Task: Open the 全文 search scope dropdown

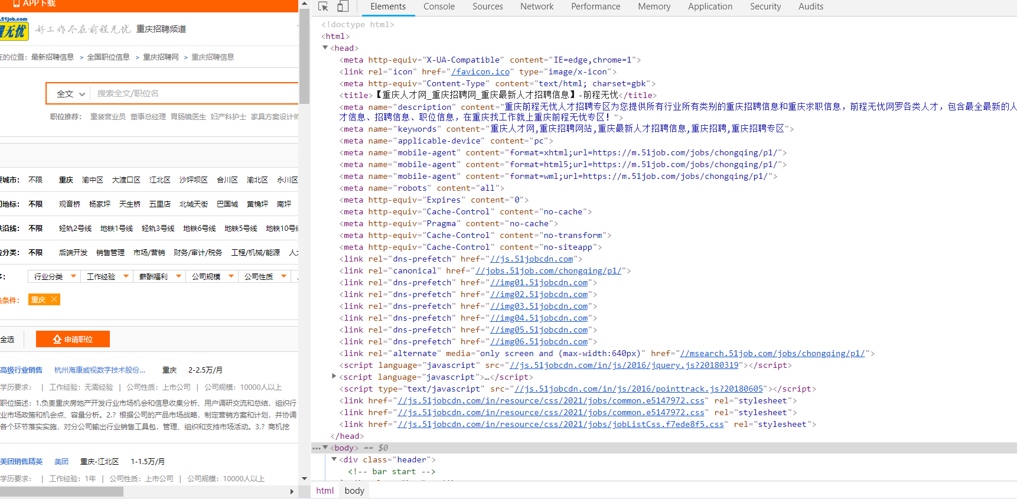Action: point(70,94)
